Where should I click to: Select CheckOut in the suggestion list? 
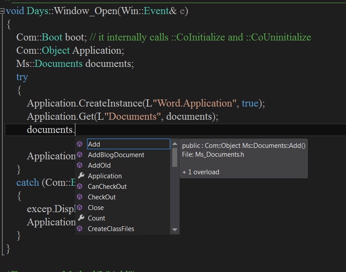click(102, 197)
